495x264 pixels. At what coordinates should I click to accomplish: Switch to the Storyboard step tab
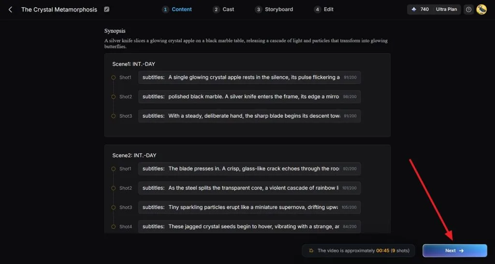click(274, 10)
